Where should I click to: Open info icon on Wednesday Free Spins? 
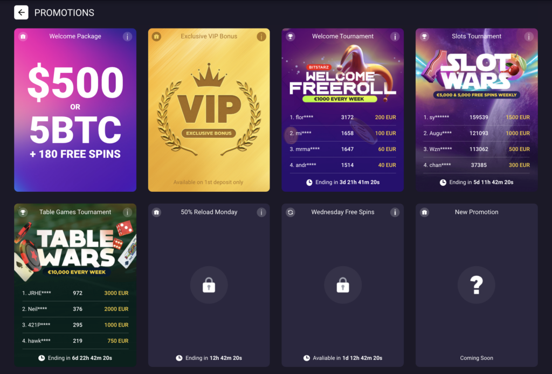point(395,212)
